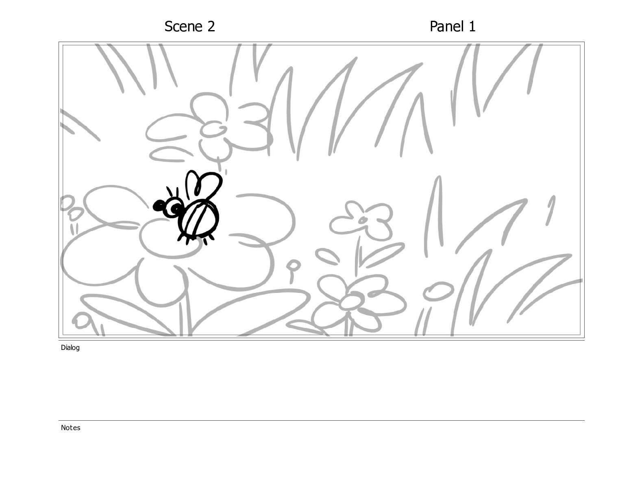Screen dimensions: 644x498
Task: Click the small four-petal flower right of the bee
Action: tap(361, 221)
